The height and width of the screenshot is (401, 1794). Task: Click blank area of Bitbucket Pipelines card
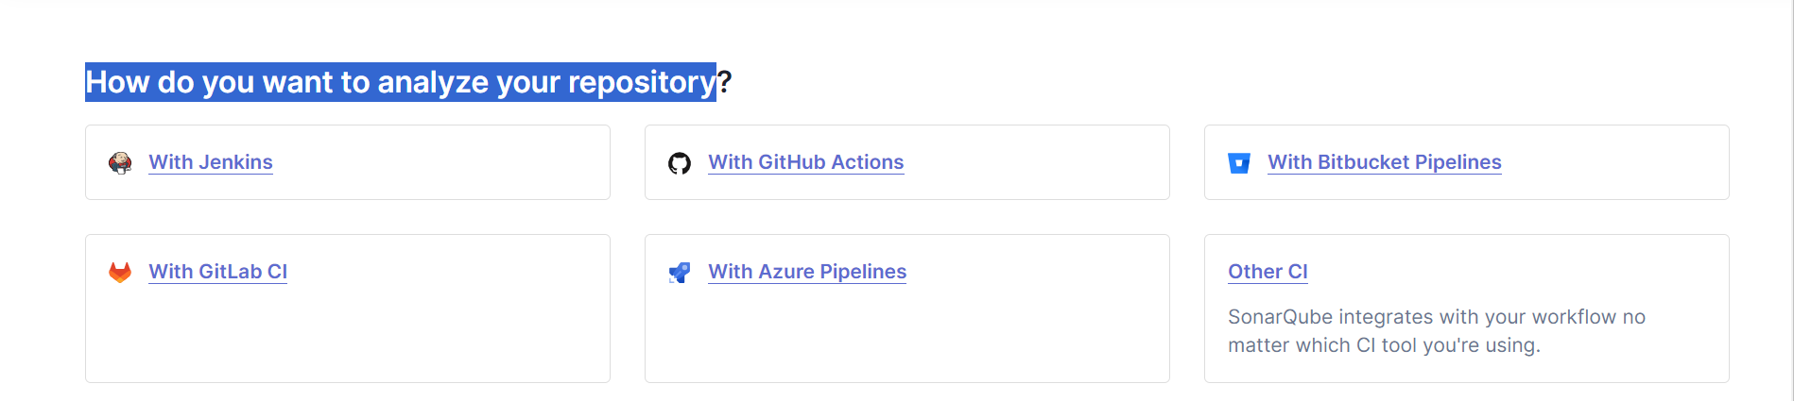pyautogui.click(x=1616, y=162)
